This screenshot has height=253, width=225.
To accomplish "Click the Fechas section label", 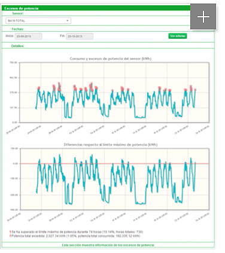I will click(x=17, y=29).
